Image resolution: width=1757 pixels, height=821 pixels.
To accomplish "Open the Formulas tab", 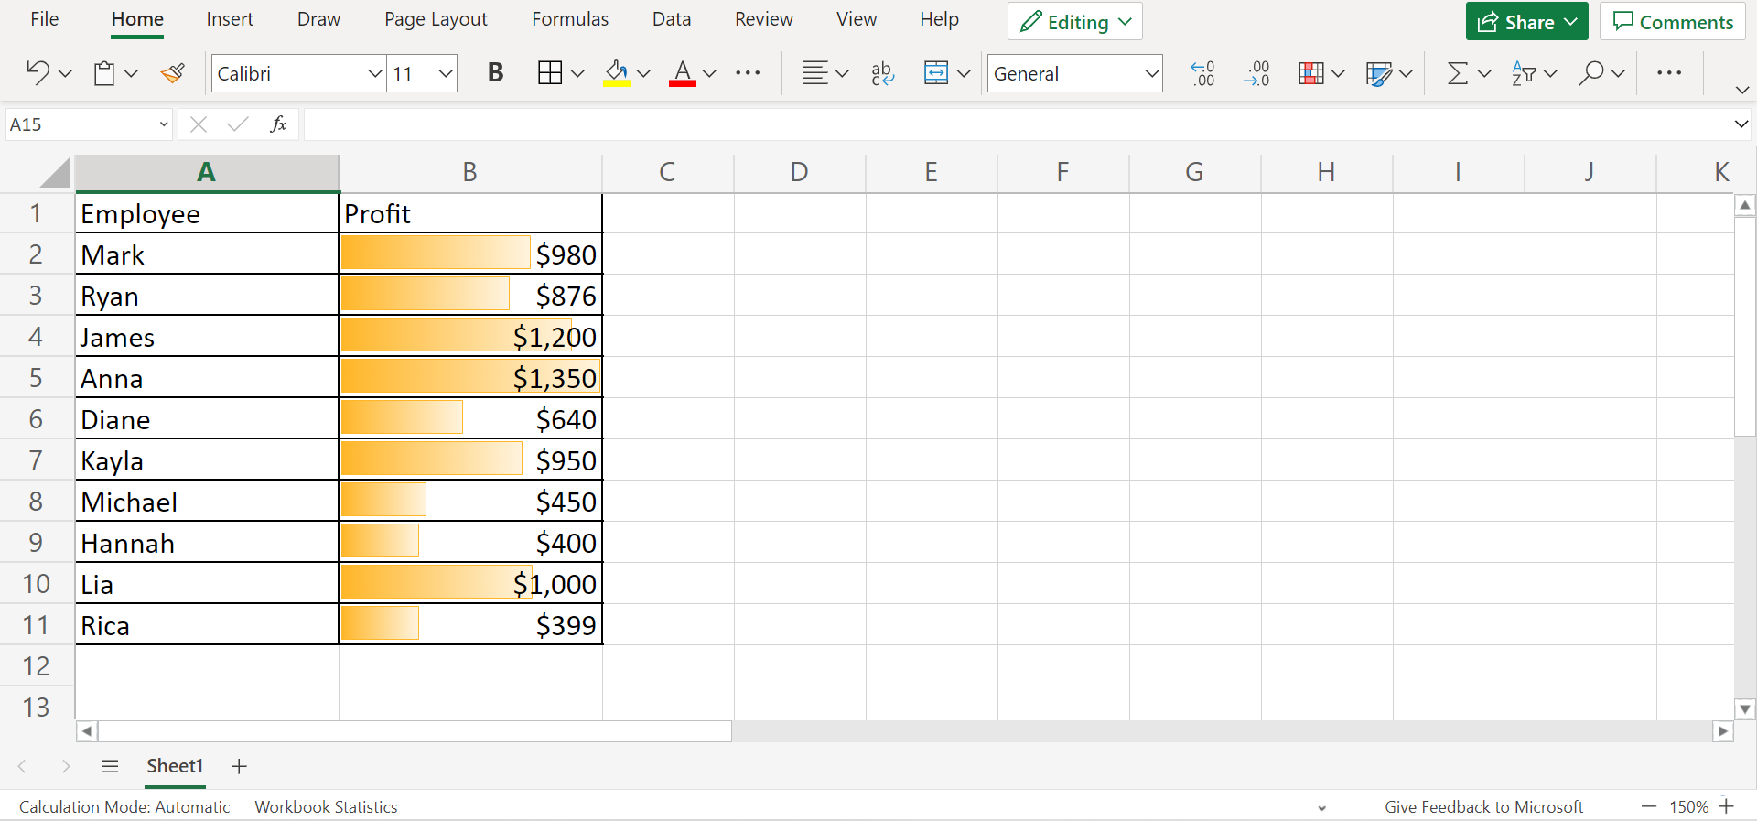I will click(569, 19).
